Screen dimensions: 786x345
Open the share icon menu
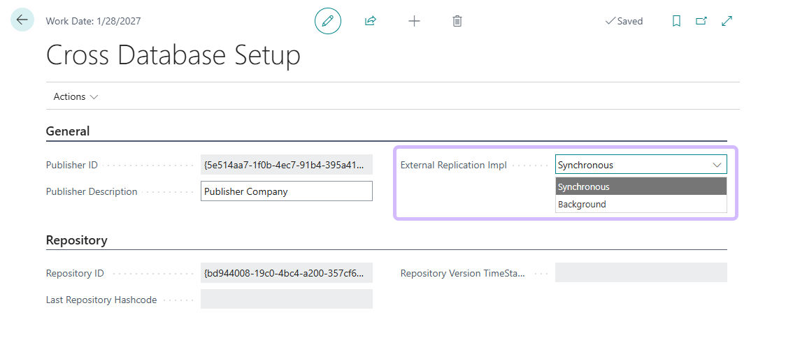point(371,21)
